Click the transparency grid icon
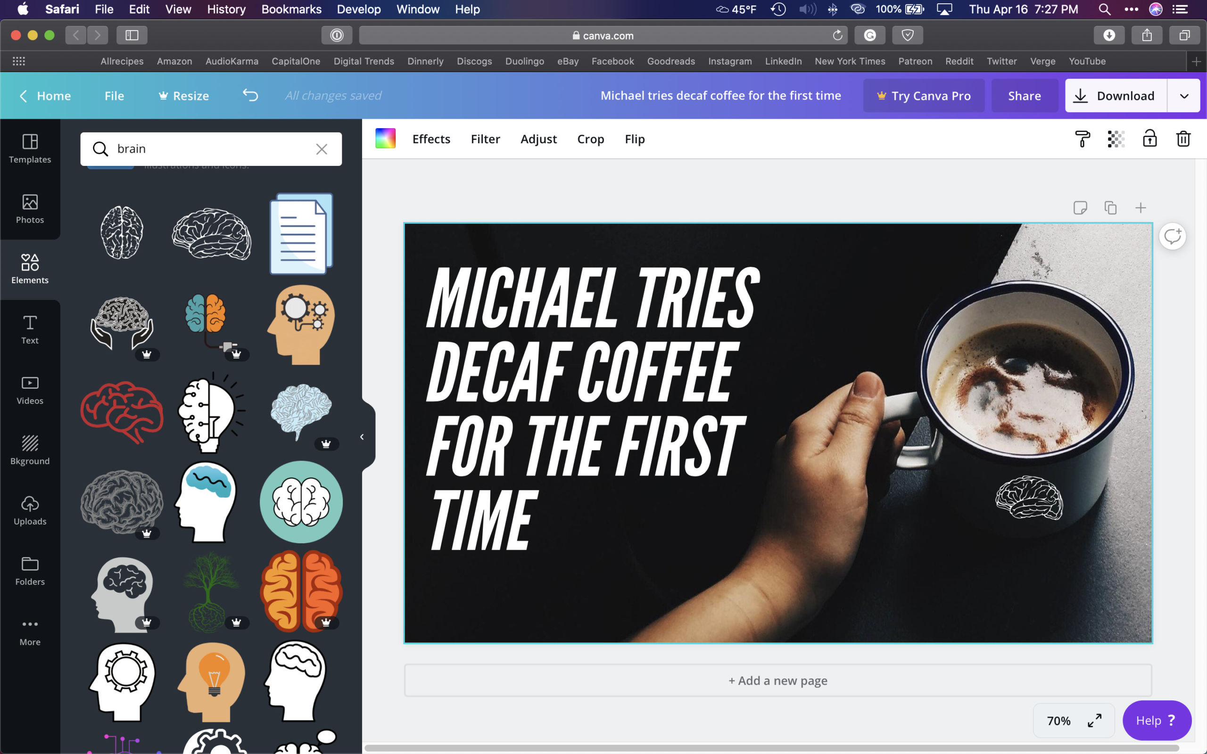Screen dimensions: 1207x754 1116,139
